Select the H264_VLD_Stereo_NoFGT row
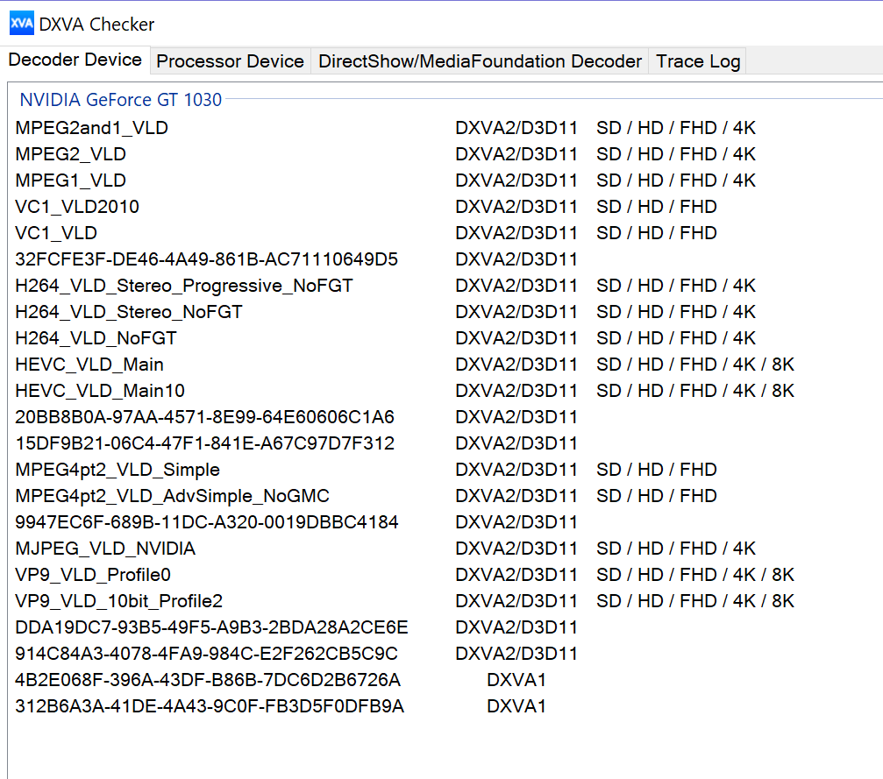The width and height of the screenshot is (883, 779). [x=445, y=312]
